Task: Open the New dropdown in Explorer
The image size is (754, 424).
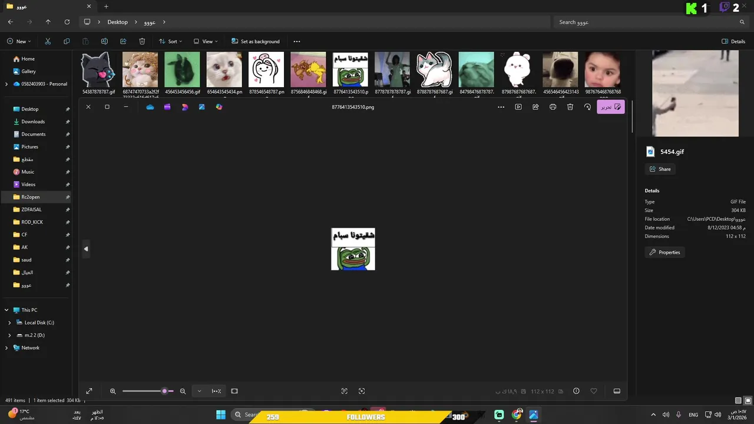Action: click(19, 41)
